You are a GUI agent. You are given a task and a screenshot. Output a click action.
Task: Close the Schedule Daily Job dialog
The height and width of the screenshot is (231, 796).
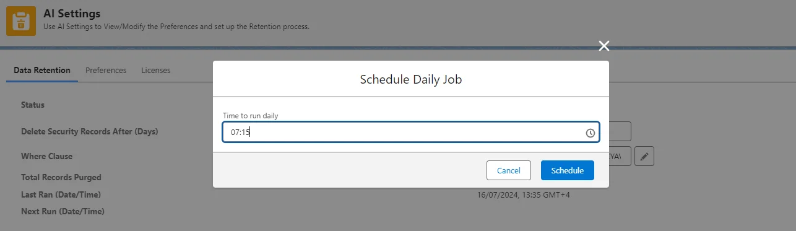604,46
